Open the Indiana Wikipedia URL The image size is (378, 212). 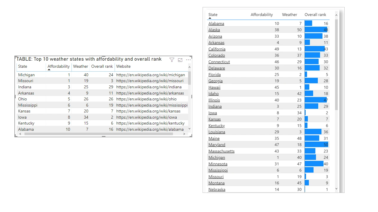point(149,87)
